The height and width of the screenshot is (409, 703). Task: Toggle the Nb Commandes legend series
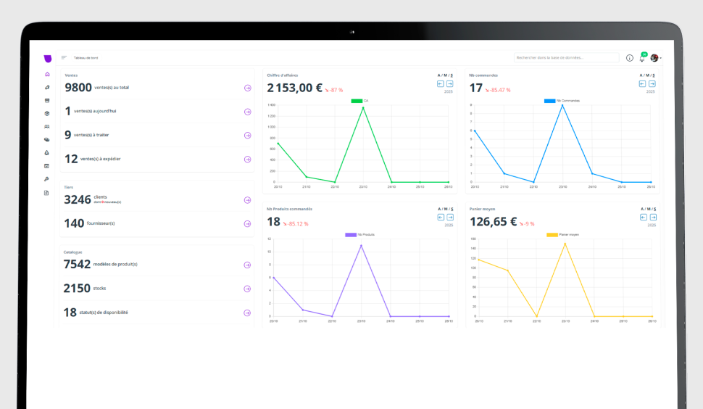[x=549, y=101]
